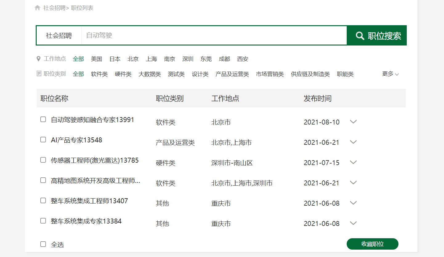Tick the AI产品专家13548 checkbox
This screenshot has height=257, width=444.
click(x=43, y=140)
